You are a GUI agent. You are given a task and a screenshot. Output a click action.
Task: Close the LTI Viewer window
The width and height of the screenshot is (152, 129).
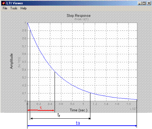pos(149,3)
